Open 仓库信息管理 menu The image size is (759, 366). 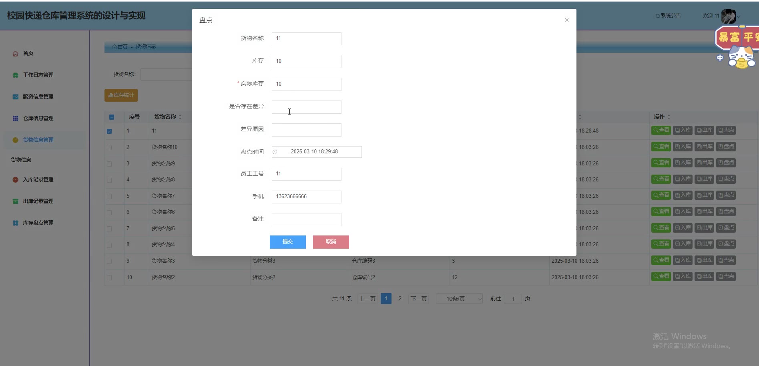[x=38, y=119]
